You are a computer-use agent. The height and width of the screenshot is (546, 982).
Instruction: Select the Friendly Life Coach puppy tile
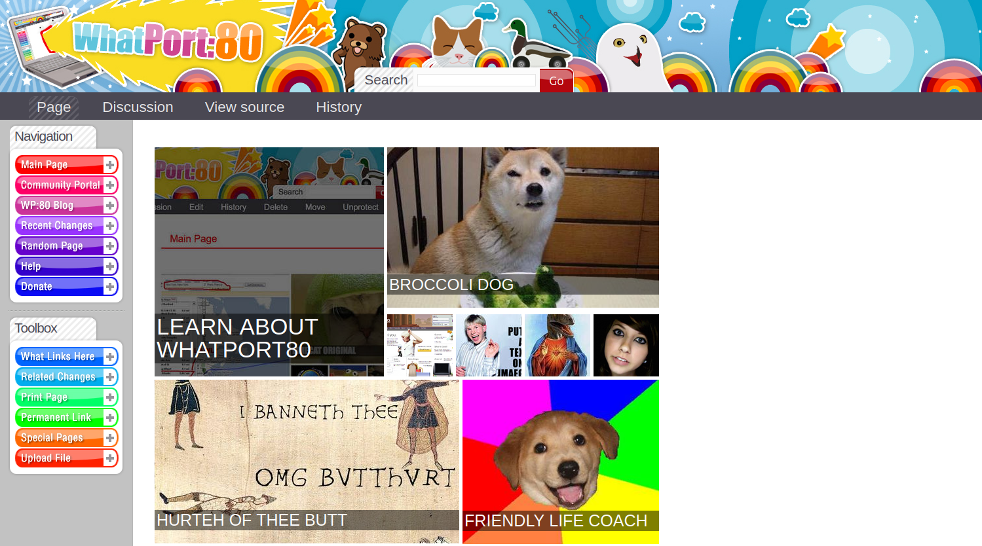[x=560, y=462]
